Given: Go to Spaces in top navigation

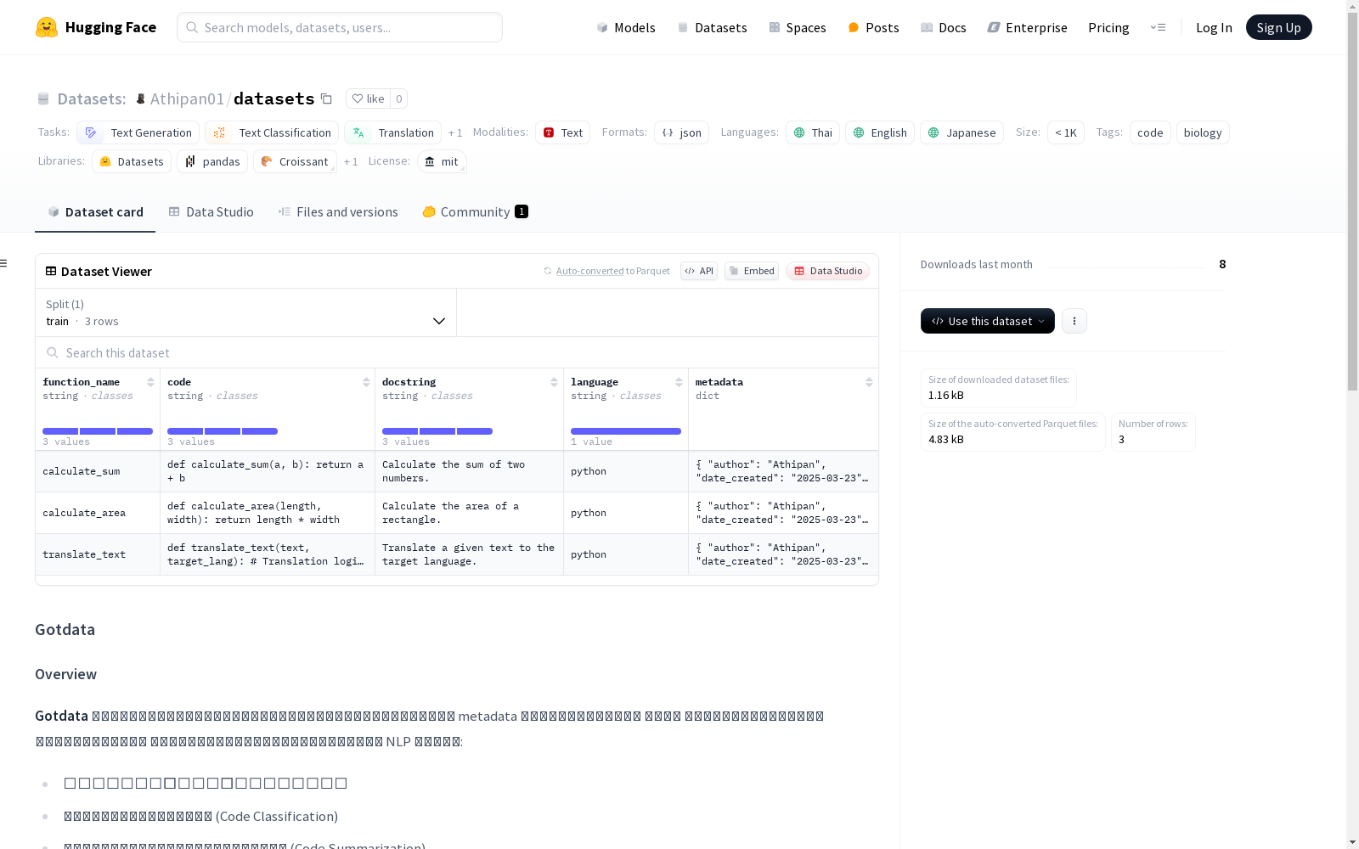Looking at the screenshot, I should pyautogui.click(x=798, y=27).
